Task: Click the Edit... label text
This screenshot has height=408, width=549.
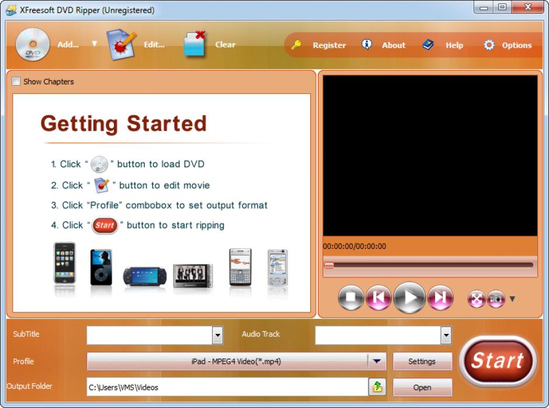Action: point(154,44)
